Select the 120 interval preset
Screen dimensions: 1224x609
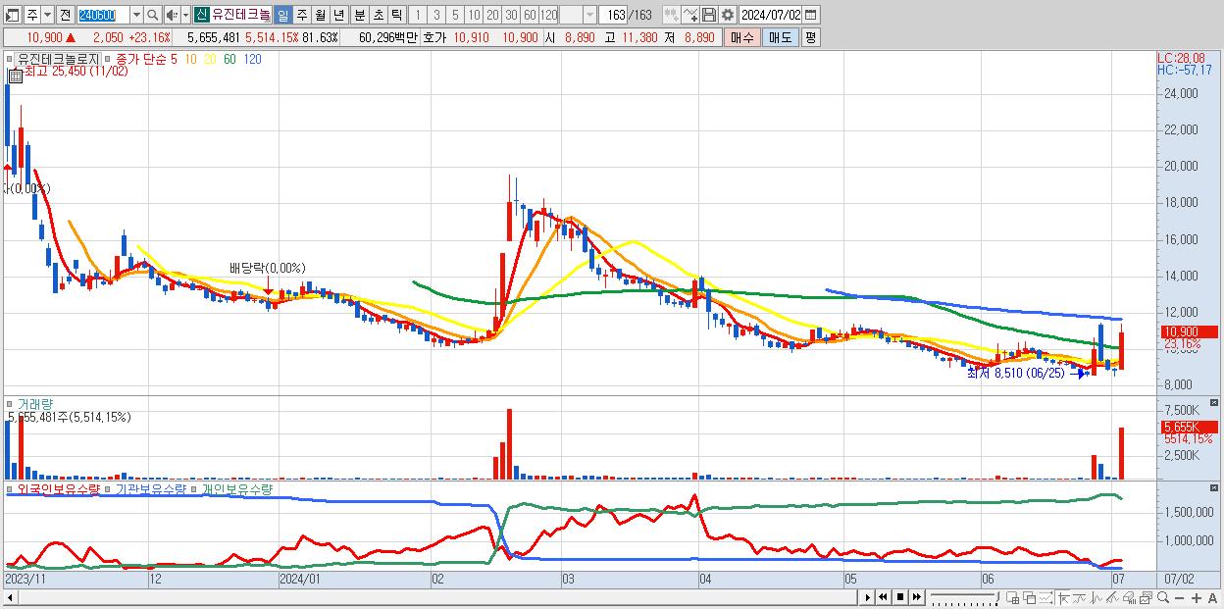click(549, 15)
